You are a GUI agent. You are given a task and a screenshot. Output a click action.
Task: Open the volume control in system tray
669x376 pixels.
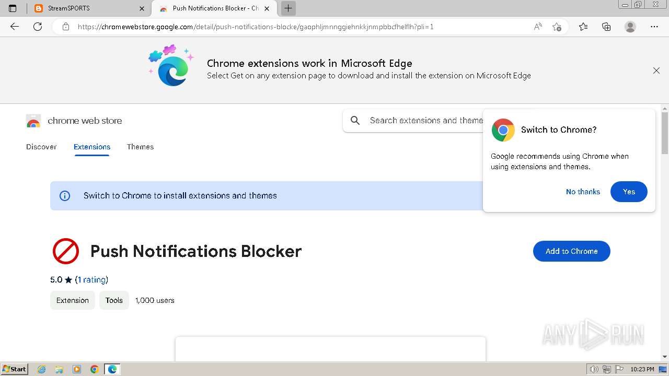[595, 369]
